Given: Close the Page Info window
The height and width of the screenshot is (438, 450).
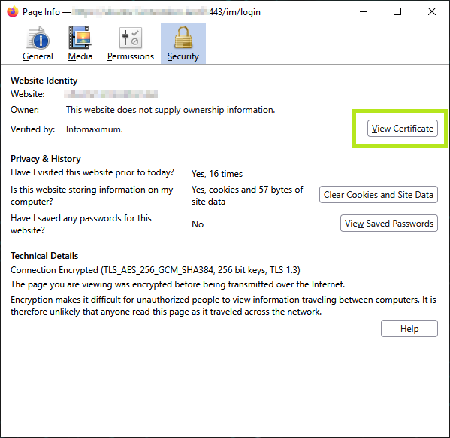Looking at the screenshot, I should [432, 12].
